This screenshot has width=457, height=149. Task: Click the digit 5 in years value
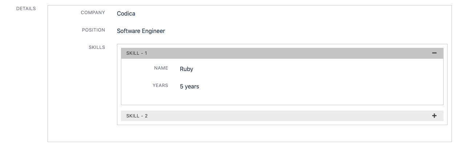181,87
